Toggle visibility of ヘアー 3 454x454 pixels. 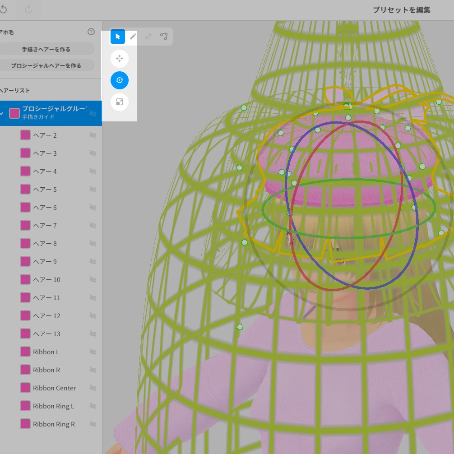[x=93, y=153]
